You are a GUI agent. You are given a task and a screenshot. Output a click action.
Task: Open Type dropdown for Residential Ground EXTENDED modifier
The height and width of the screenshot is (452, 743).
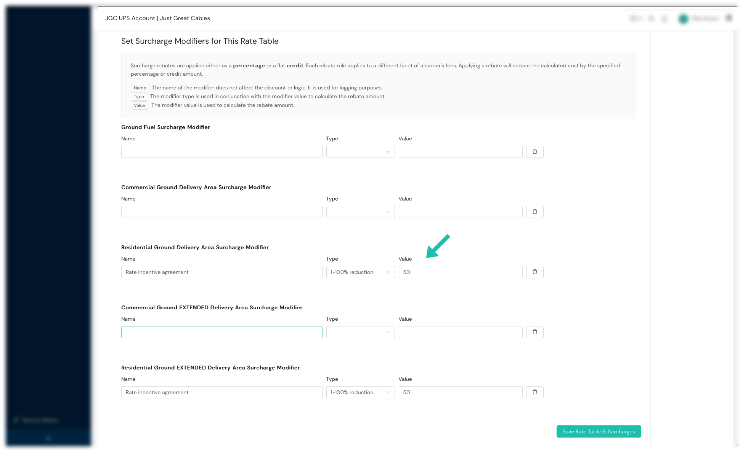pyautogui.click(x=360, y=392)
